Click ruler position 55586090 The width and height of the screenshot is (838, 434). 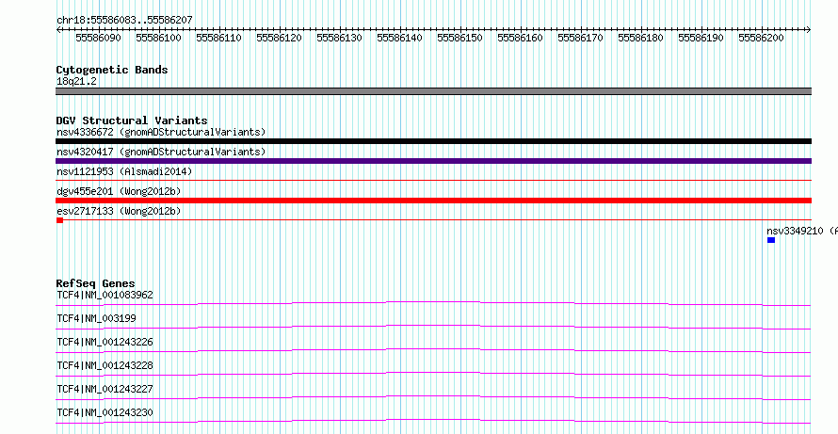click(x=98, y=38)
